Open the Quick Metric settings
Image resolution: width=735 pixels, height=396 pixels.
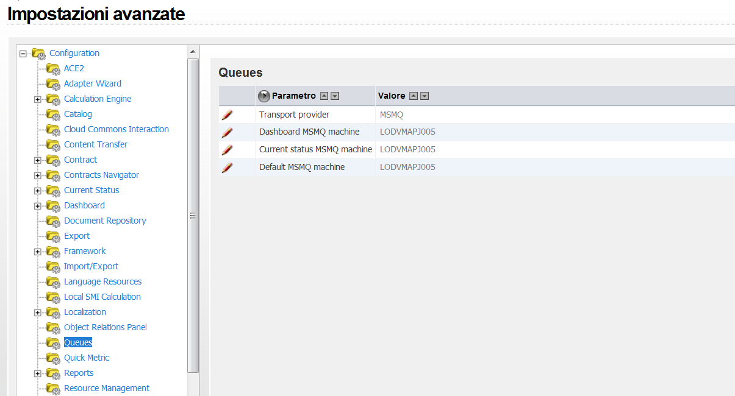[87, 358]
